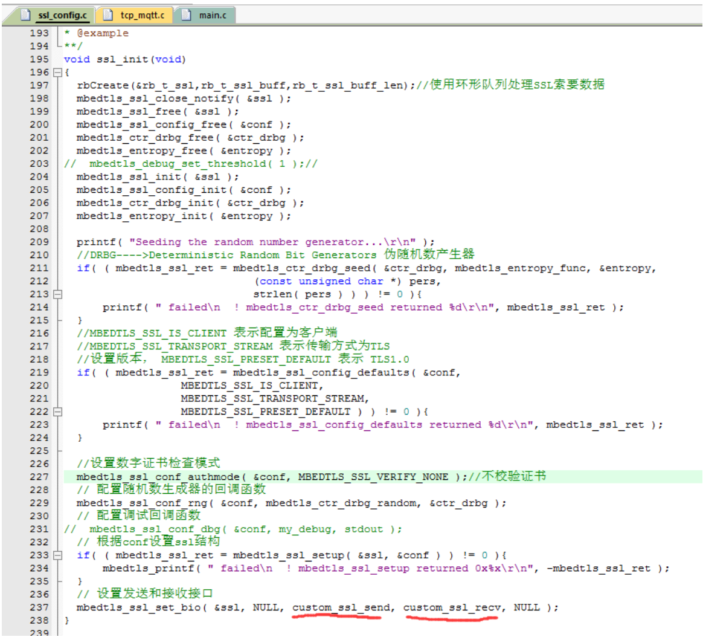This screenshot has width=703, height=637.
Task: Switch to the ssl_config.c tab
Action: pos(62,15)
